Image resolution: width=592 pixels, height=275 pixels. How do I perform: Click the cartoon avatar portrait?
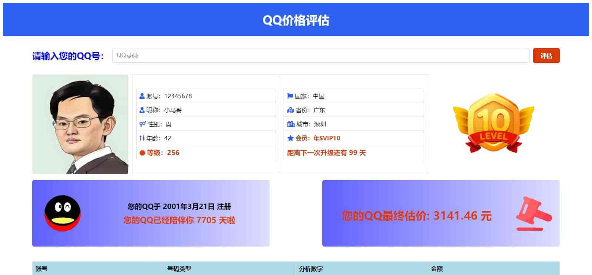point(80,124)
